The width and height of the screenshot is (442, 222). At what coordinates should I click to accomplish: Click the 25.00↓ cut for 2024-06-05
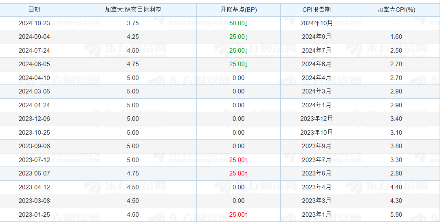238,64
